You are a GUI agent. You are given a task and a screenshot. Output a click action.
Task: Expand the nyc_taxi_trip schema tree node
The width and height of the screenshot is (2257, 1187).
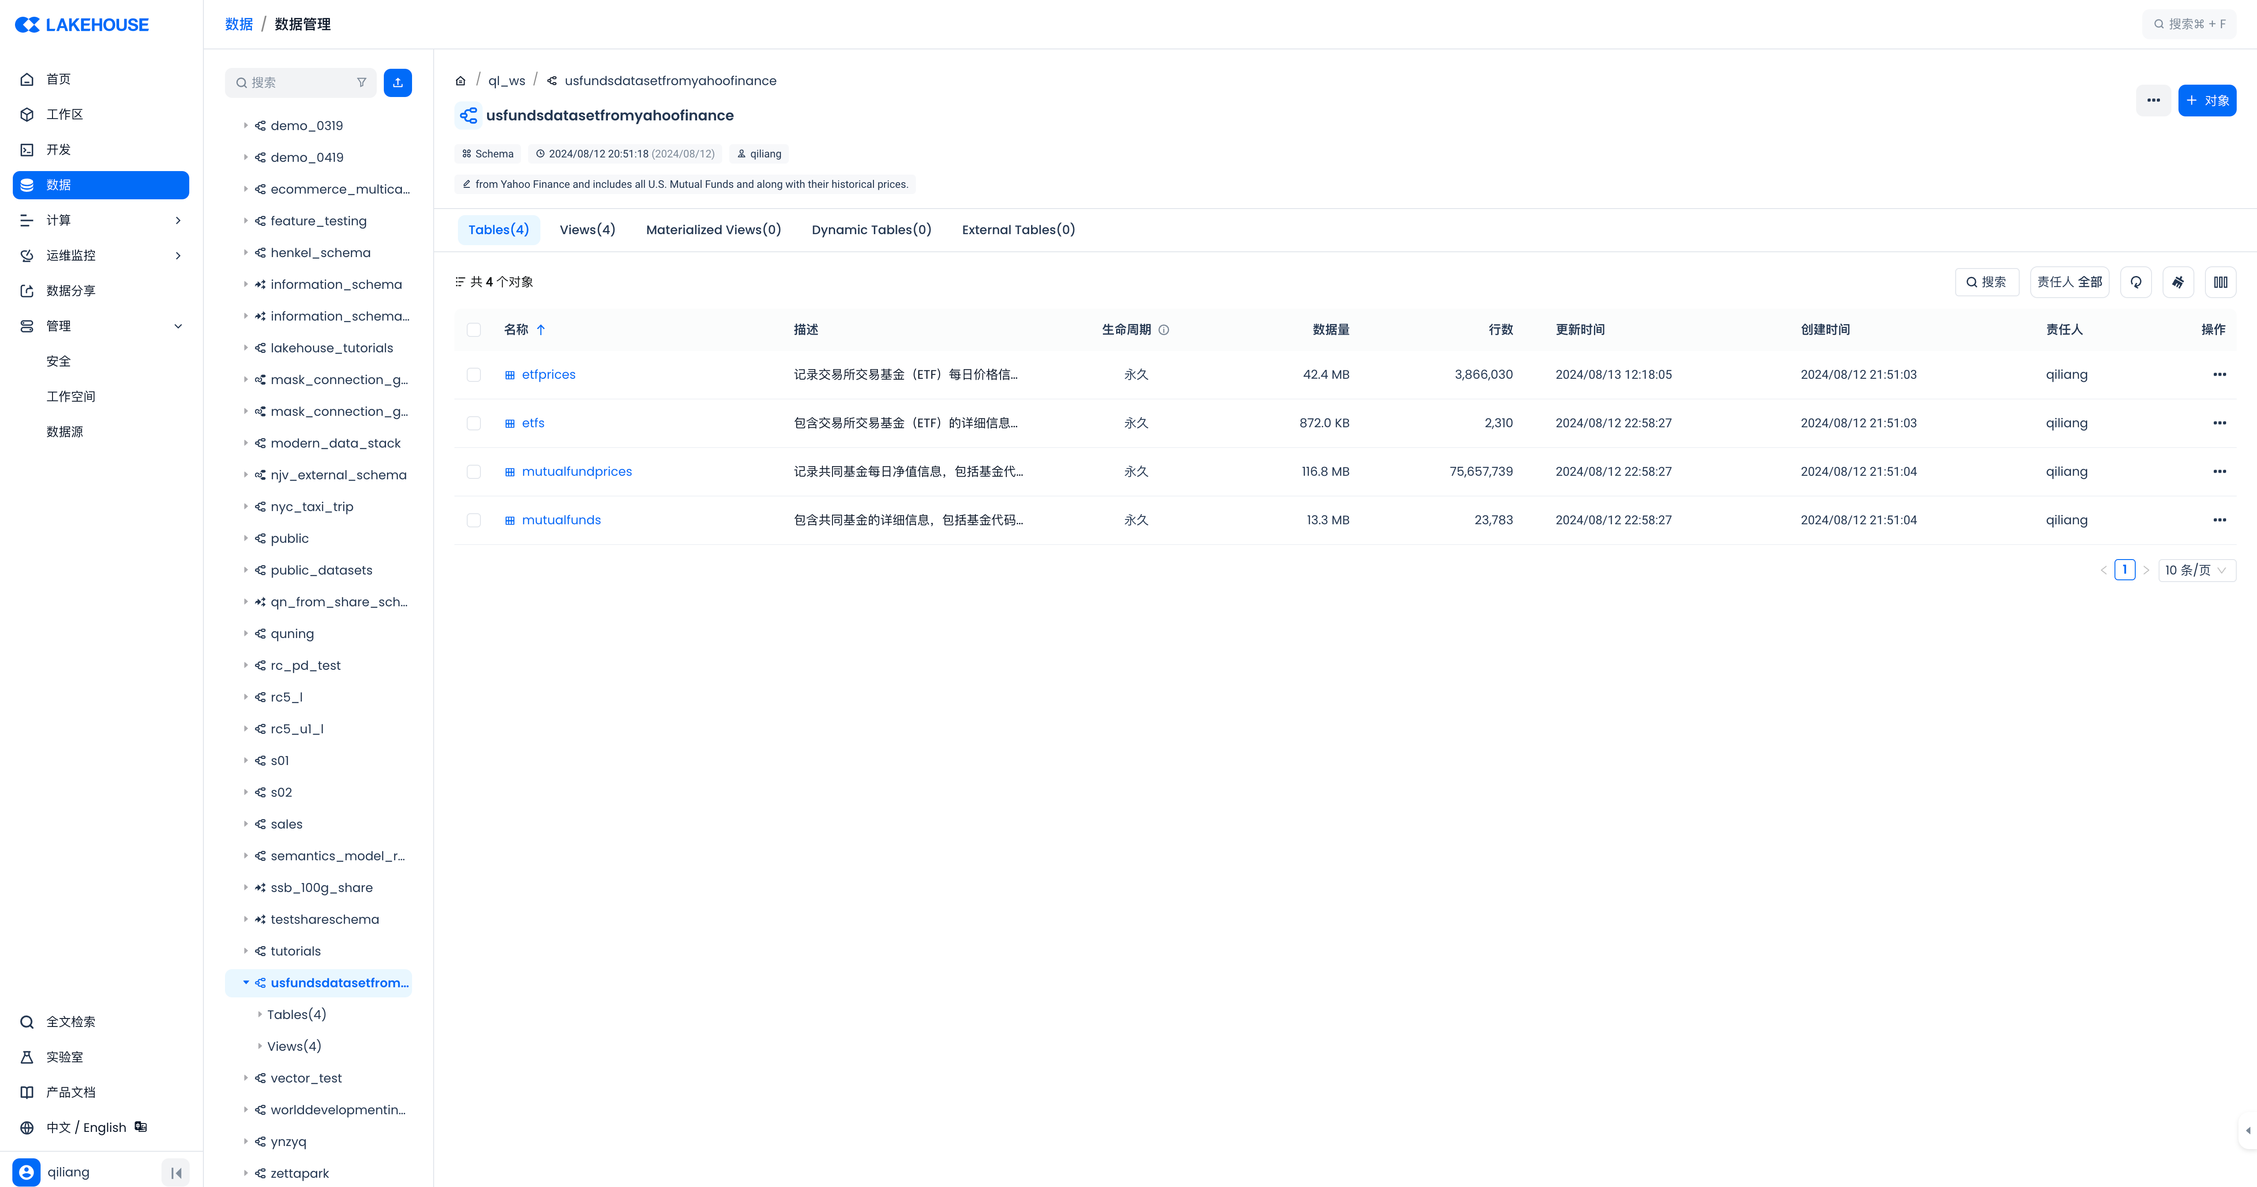point(245,506)
